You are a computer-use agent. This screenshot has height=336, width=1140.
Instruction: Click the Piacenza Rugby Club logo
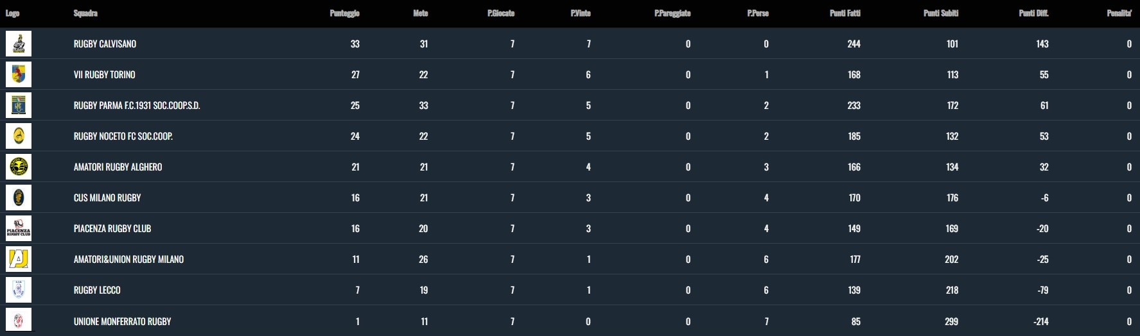(19, 228)
